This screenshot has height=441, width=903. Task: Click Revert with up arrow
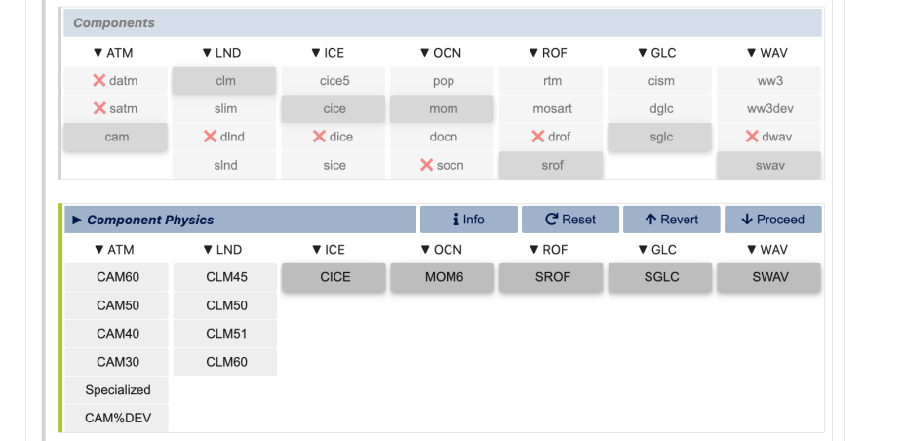pos(671,220)
